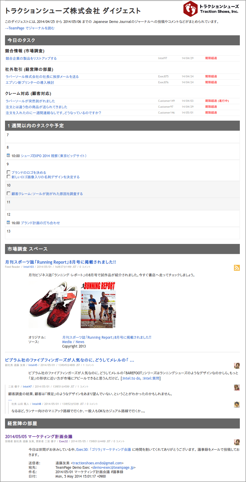Open →TeamPage でジャーナルを読む link

(x=30, y=28)
